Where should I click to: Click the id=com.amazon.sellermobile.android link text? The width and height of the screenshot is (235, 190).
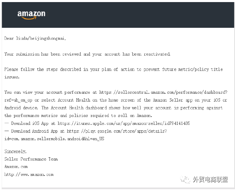(x=54, y=139)
